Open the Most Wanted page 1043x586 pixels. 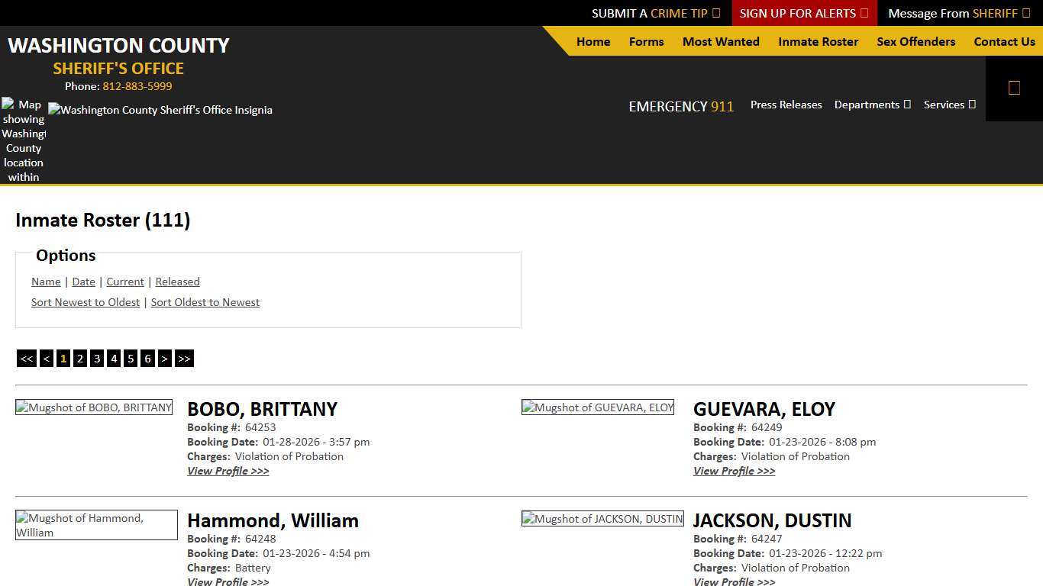point(720,42)
